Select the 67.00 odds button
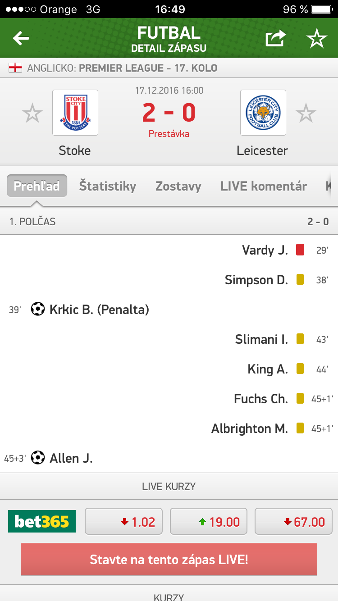The image size is (338, 601). [x=293, y=522]
